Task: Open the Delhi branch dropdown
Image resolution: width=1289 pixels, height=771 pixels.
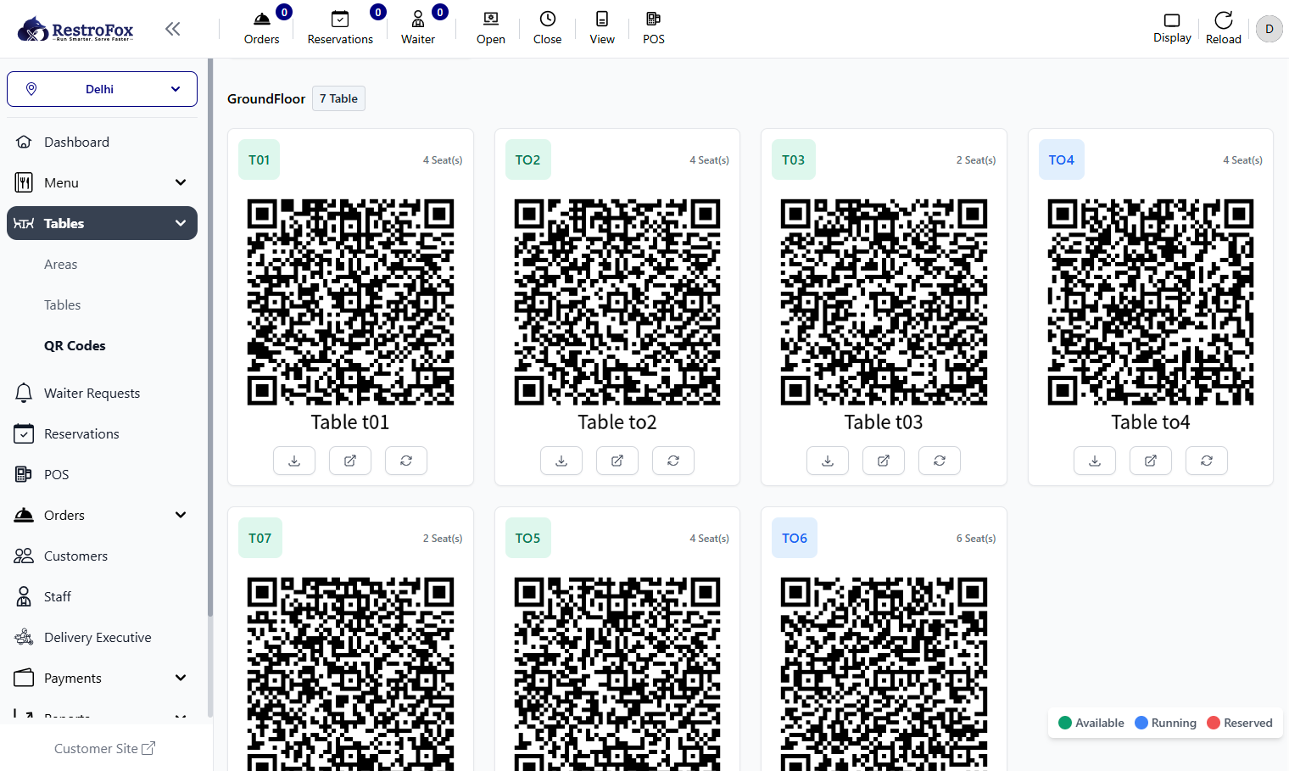Action: 102,89
